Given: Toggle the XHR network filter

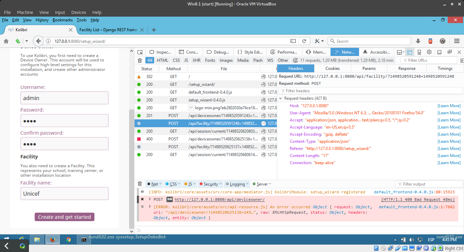Looking at the screenshot, I should [x=196, y=60].
